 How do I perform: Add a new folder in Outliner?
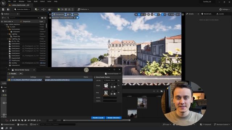(42, 18)
